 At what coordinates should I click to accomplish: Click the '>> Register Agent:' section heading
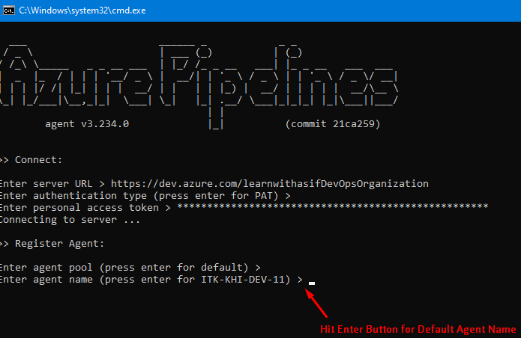tap(54, 243)
